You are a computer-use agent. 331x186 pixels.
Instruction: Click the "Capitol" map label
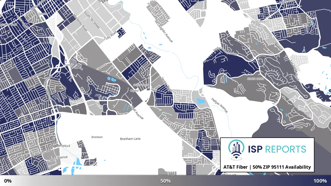click(134, 91)
